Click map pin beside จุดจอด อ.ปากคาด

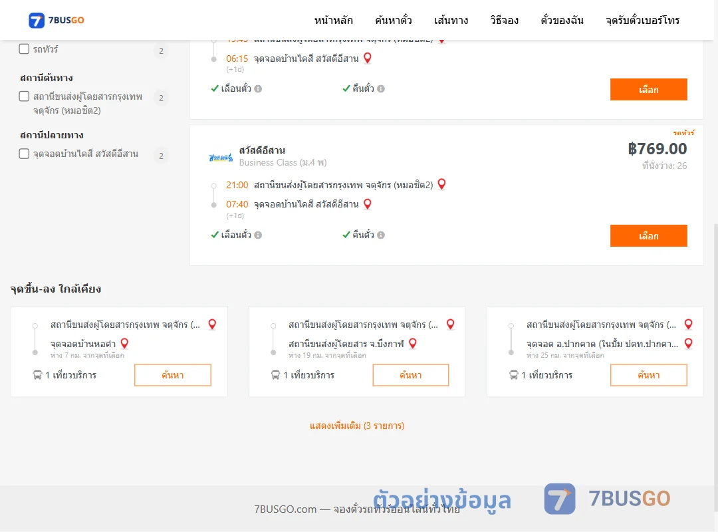(688, 344)
